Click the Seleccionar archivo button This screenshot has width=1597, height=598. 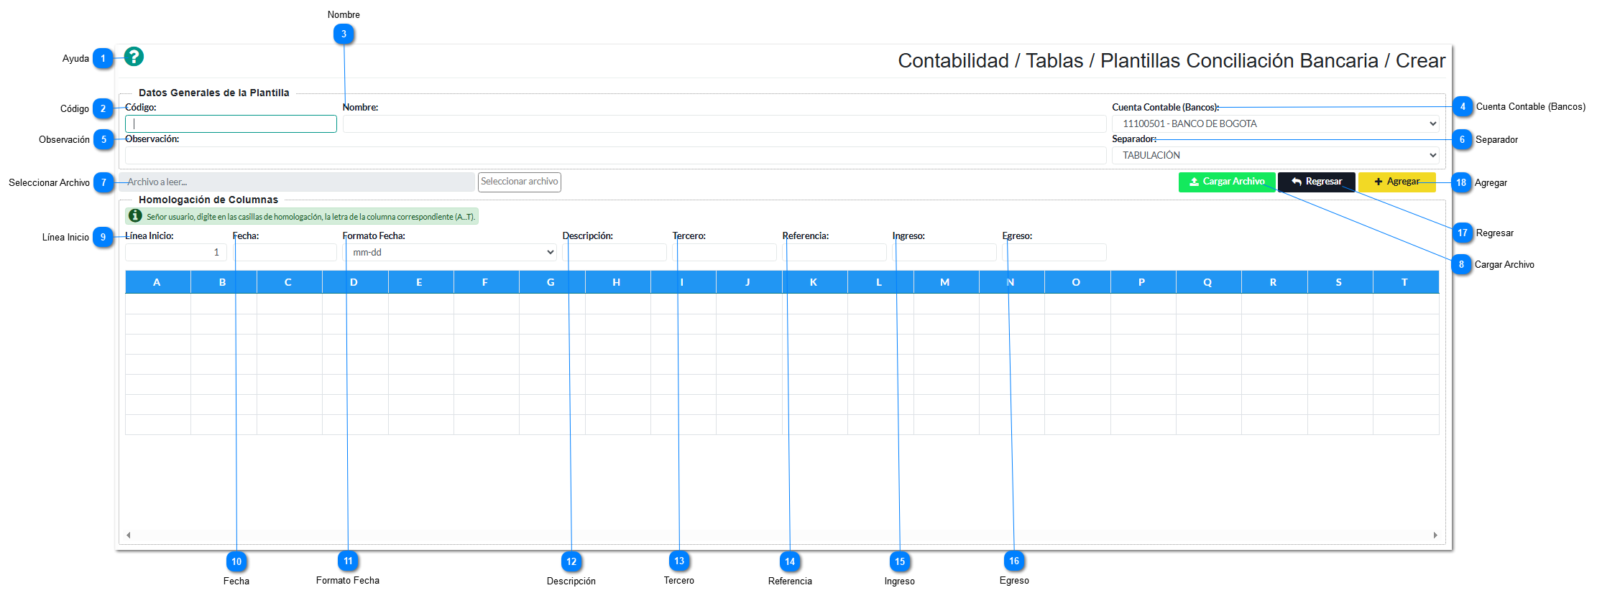pyautogui.click(x=519, y=182)
